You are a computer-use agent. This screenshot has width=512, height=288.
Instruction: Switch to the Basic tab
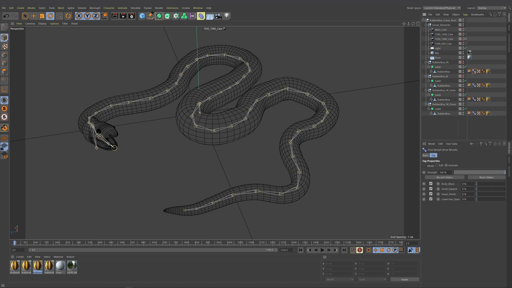click(x=426, y=155)
